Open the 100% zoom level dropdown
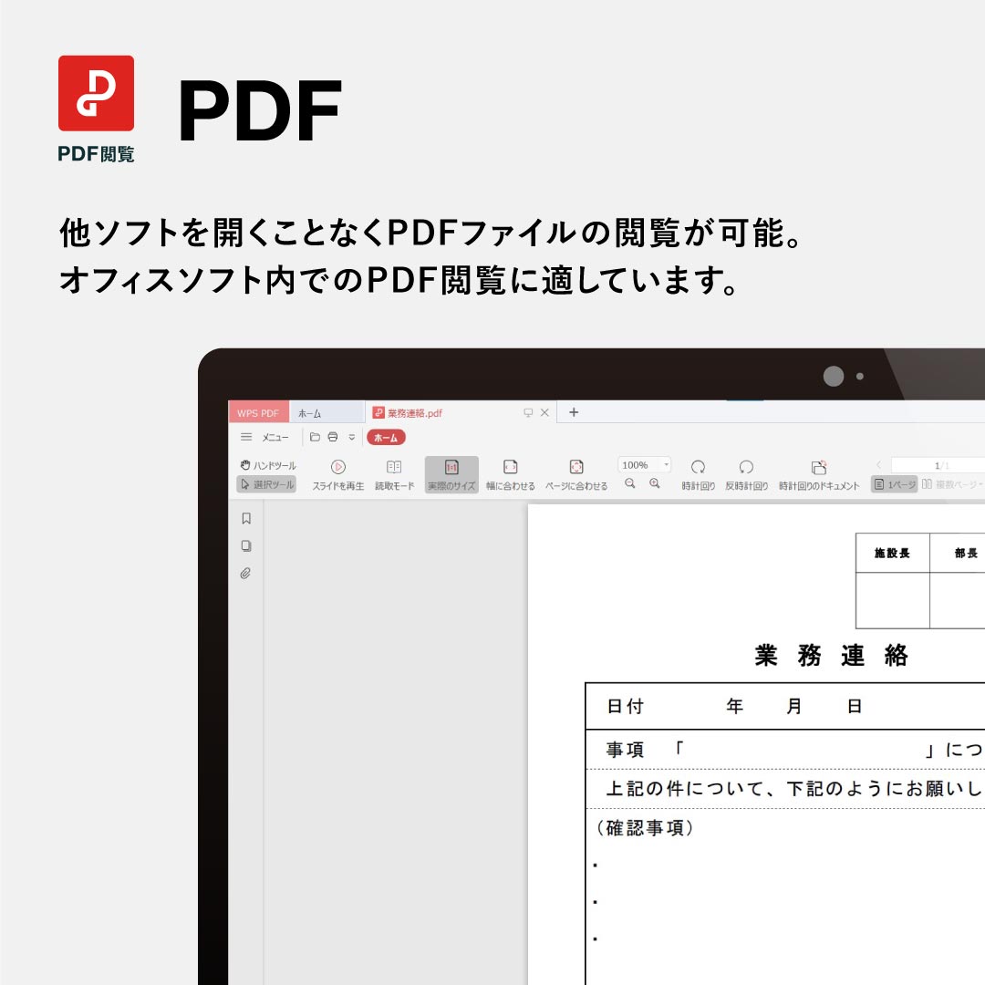Viewport: 985px width, 985px height. click(x=666, y=465)
